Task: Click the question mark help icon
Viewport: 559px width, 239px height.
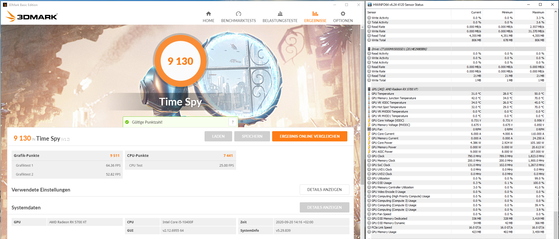Action: click(x=233, y=122)
